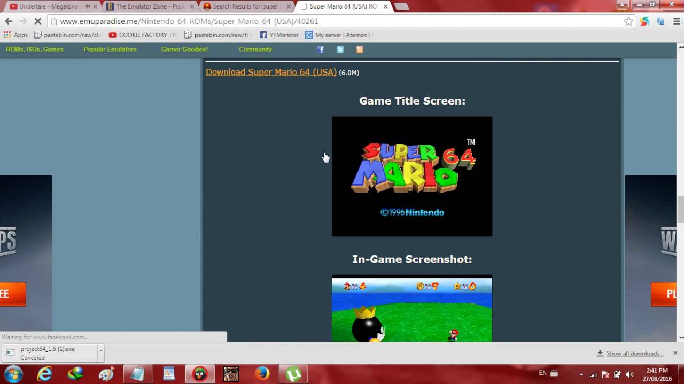This screenshot has width=684, height=384.
Task: Switch to the red bird app in taskbar
Action: click(x=200, y=374)
